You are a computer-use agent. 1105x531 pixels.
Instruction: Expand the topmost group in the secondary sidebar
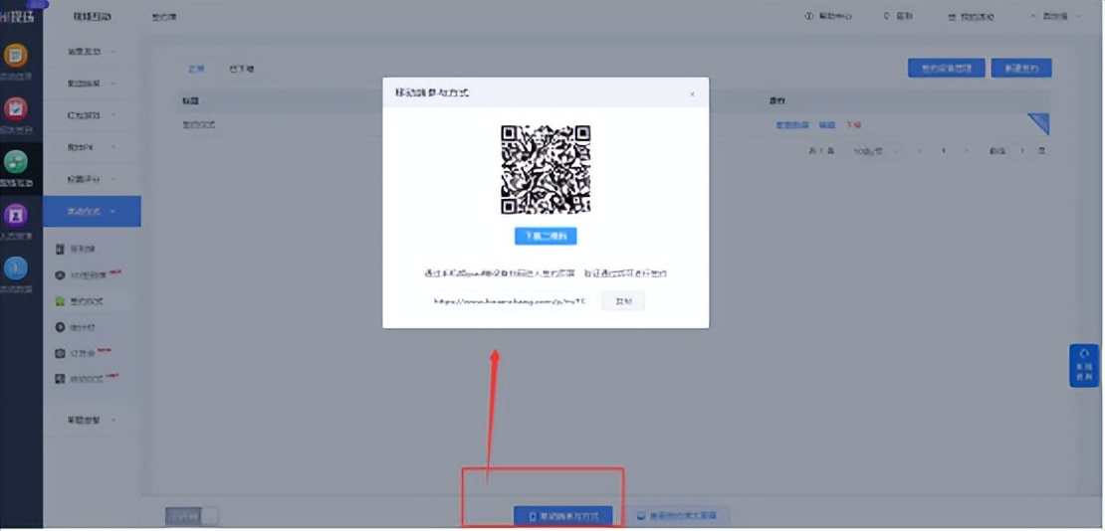pyautogui.click(x=93, y=52)
